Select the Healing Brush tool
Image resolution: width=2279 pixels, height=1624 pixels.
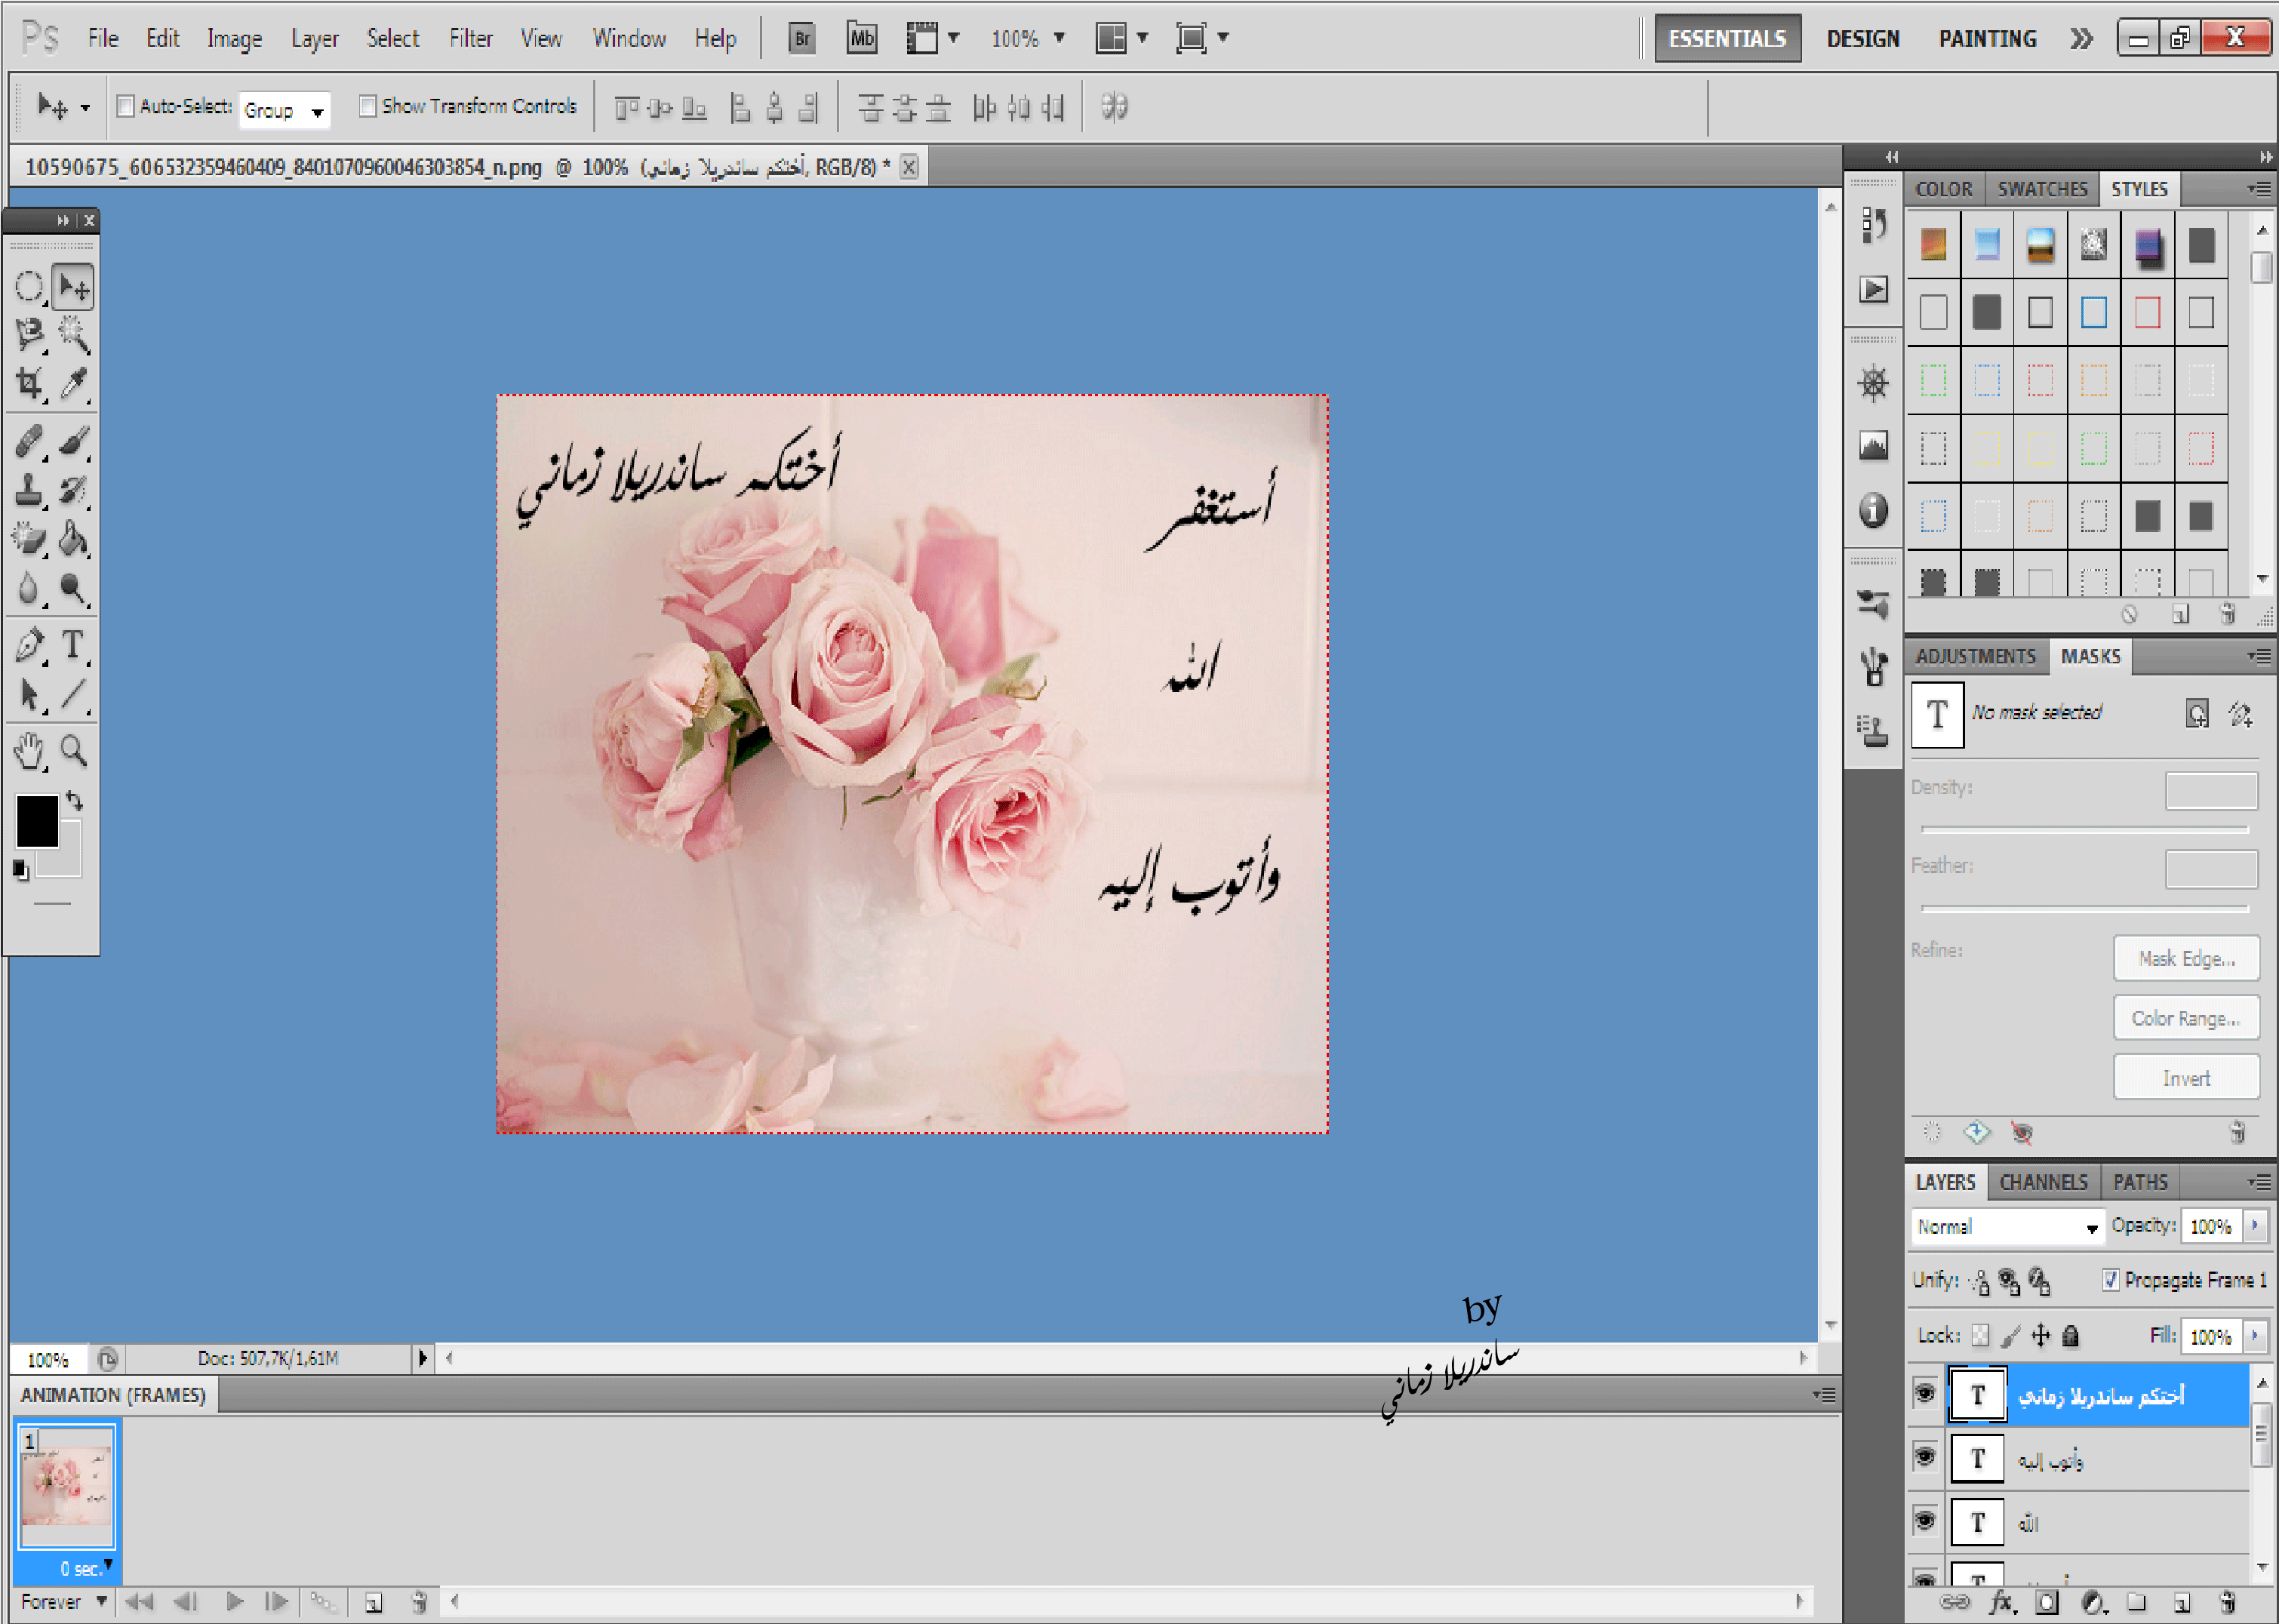(x=29, y=441)
